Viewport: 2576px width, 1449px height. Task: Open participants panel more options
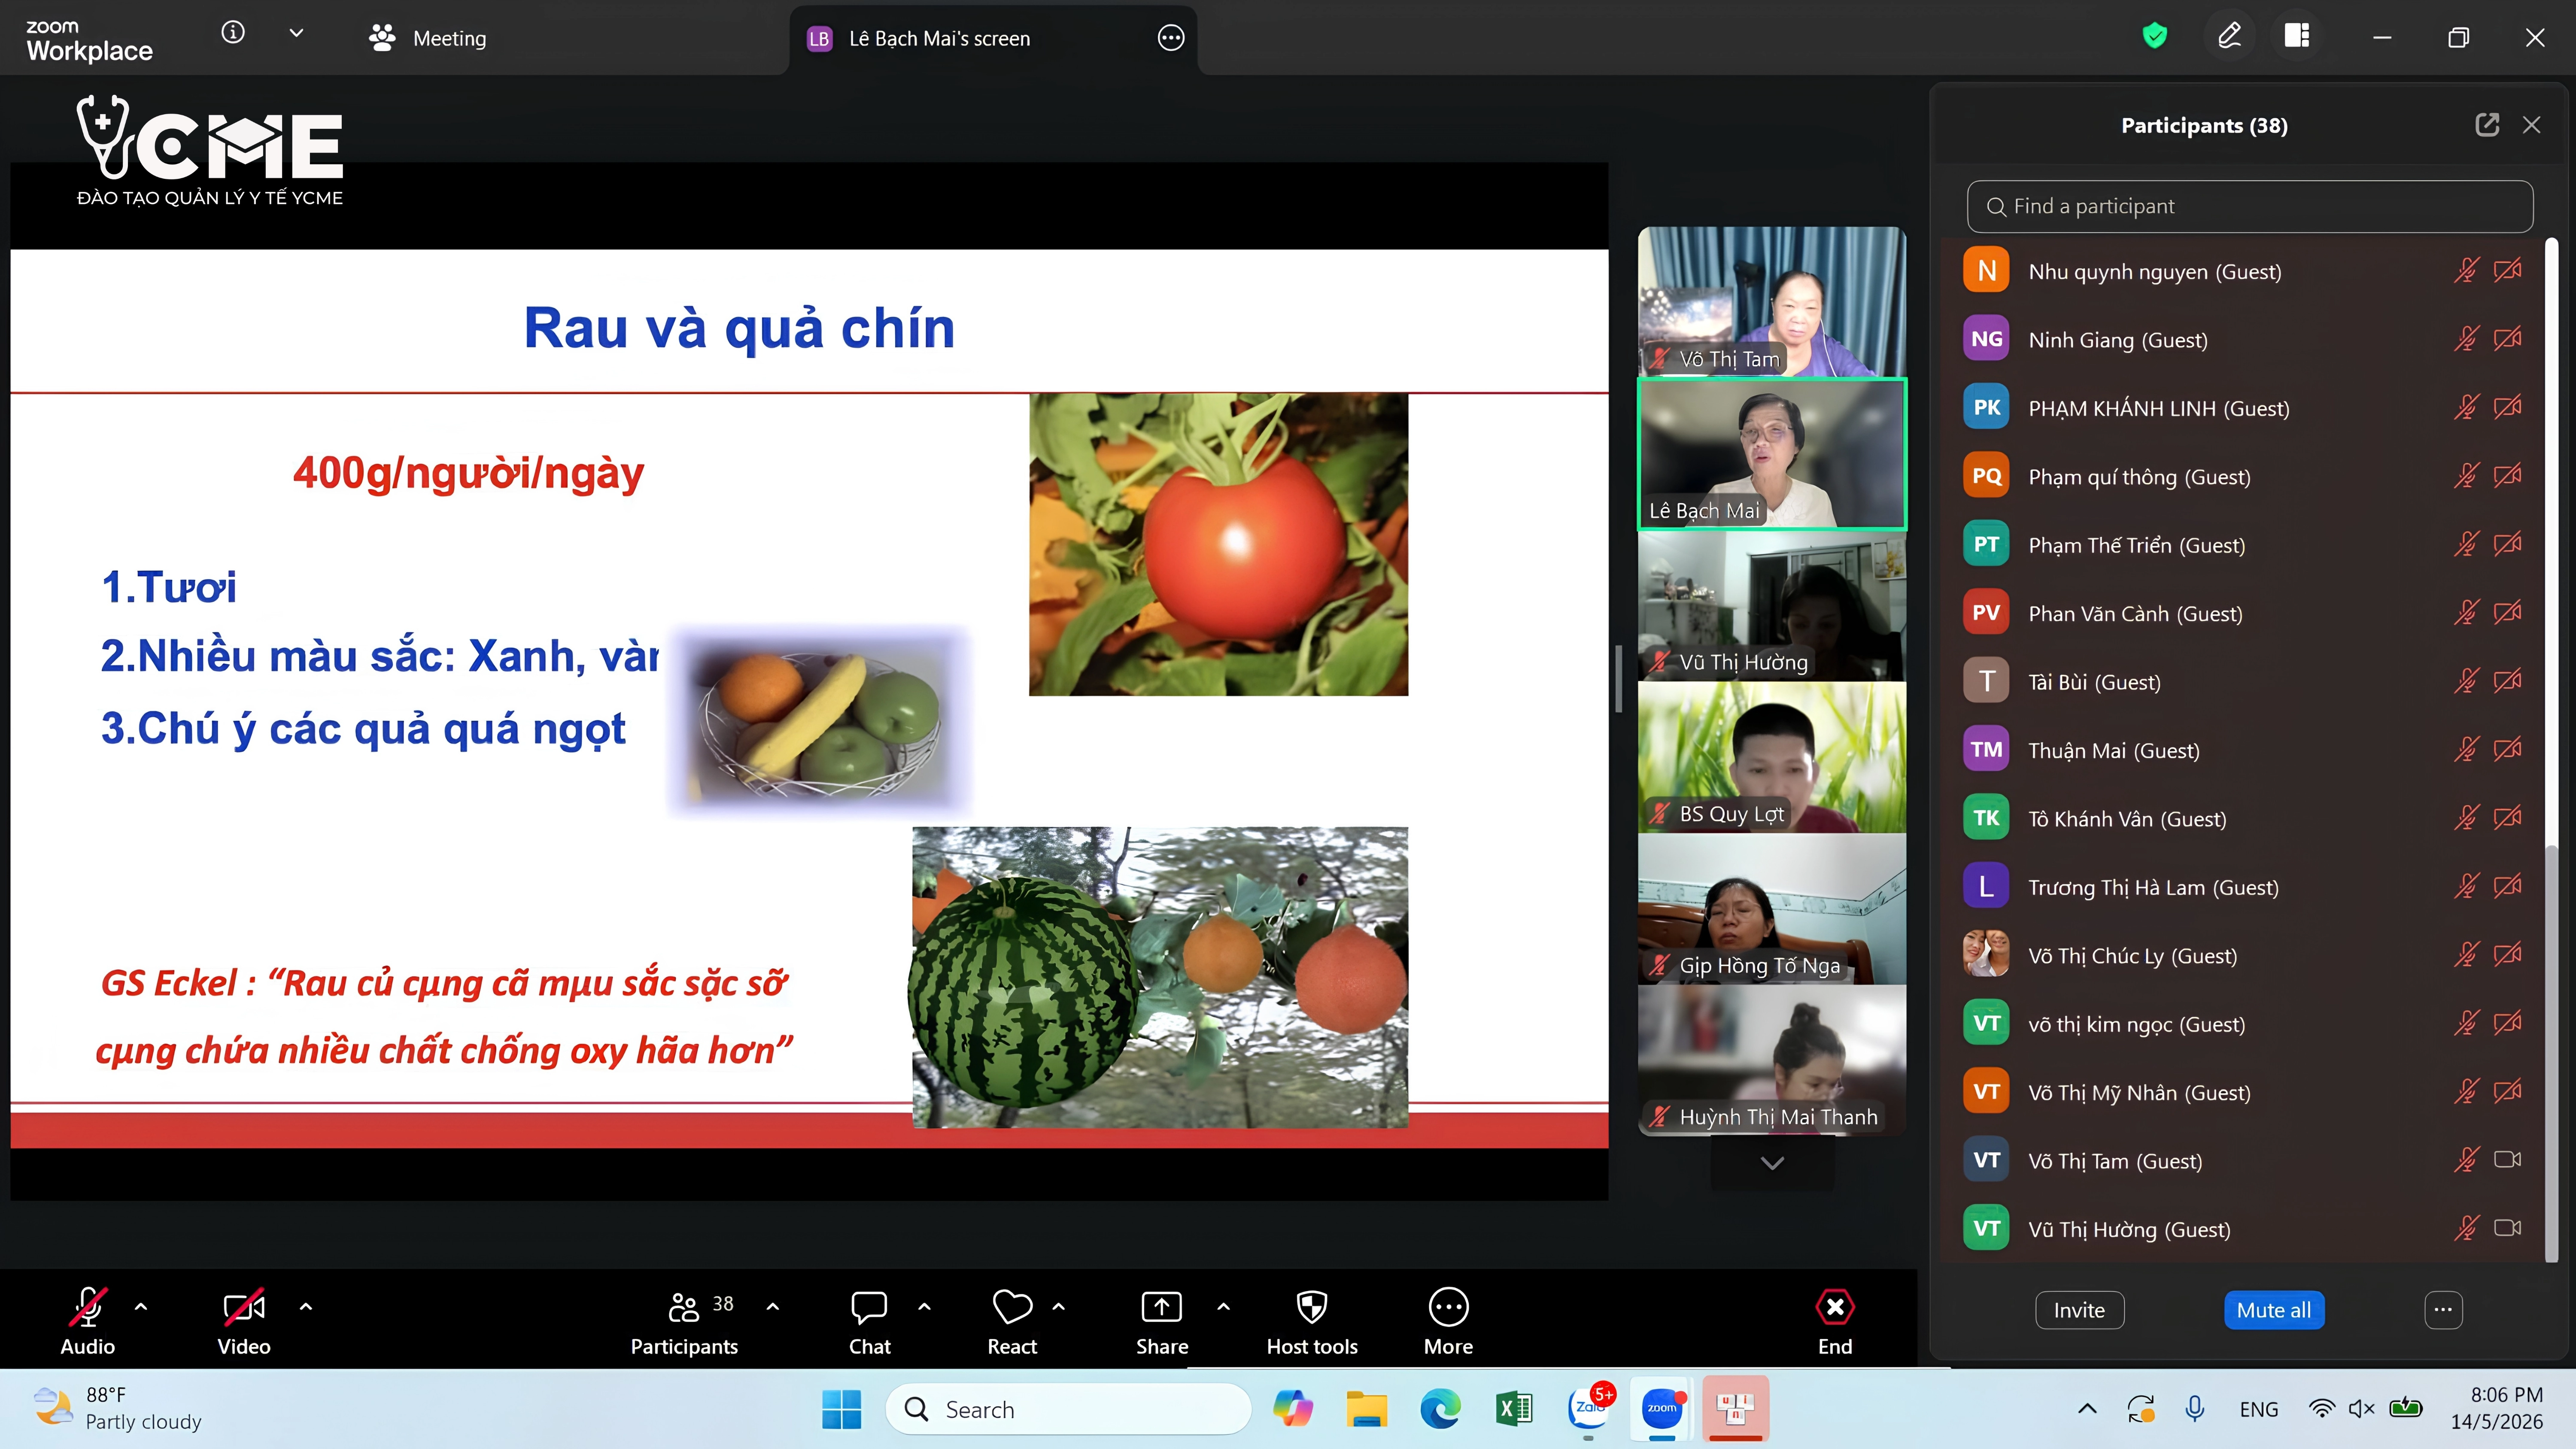coord(2443,1310)
